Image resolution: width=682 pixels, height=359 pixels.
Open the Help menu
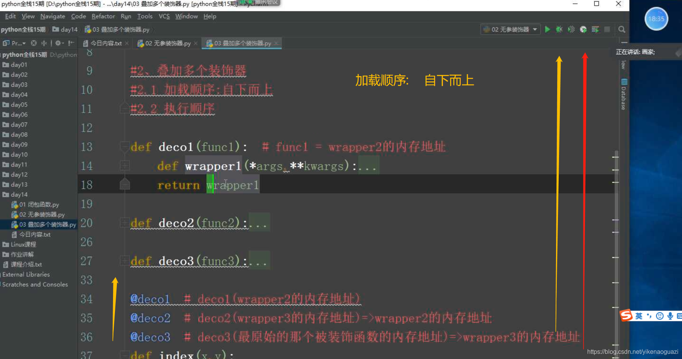[210, 16]
